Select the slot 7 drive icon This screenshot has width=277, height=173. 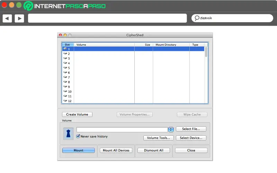pyautogui.click(x=65, y=77)
